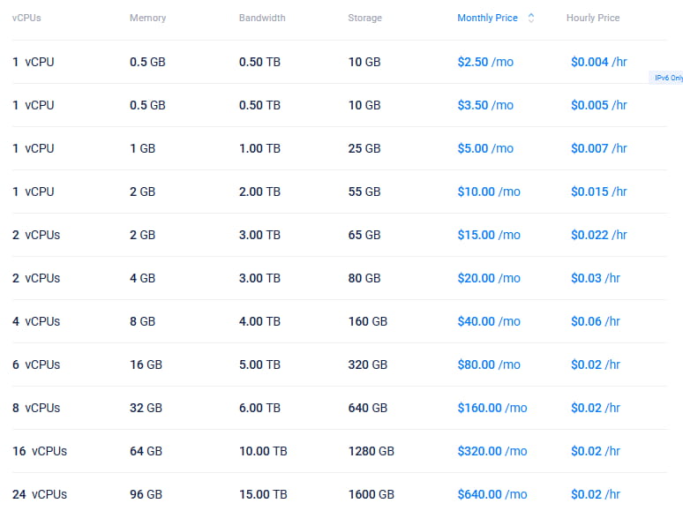The image size is (683, 511).
Task: Select the Bandwidth column header
Action: [262, 18]
